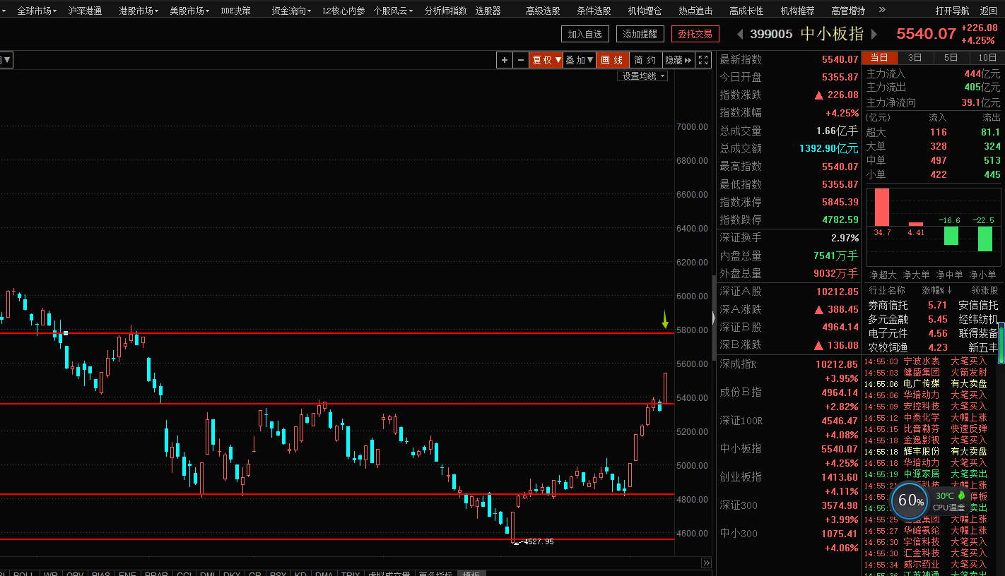Screen dimensions: 1005x576
Task: Sort industries by 涨幅% column header
Action: [x=937, y=291]
